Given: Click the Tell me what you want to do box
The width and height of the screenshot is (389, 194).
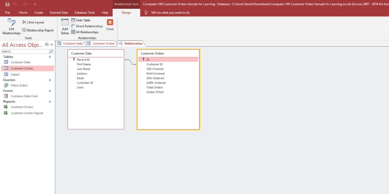Looking at the screenshot, I should [x=170, y=13].
